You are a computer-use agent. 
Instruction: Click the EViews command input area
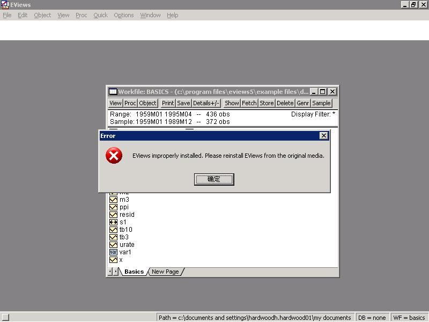pos(214,30)
